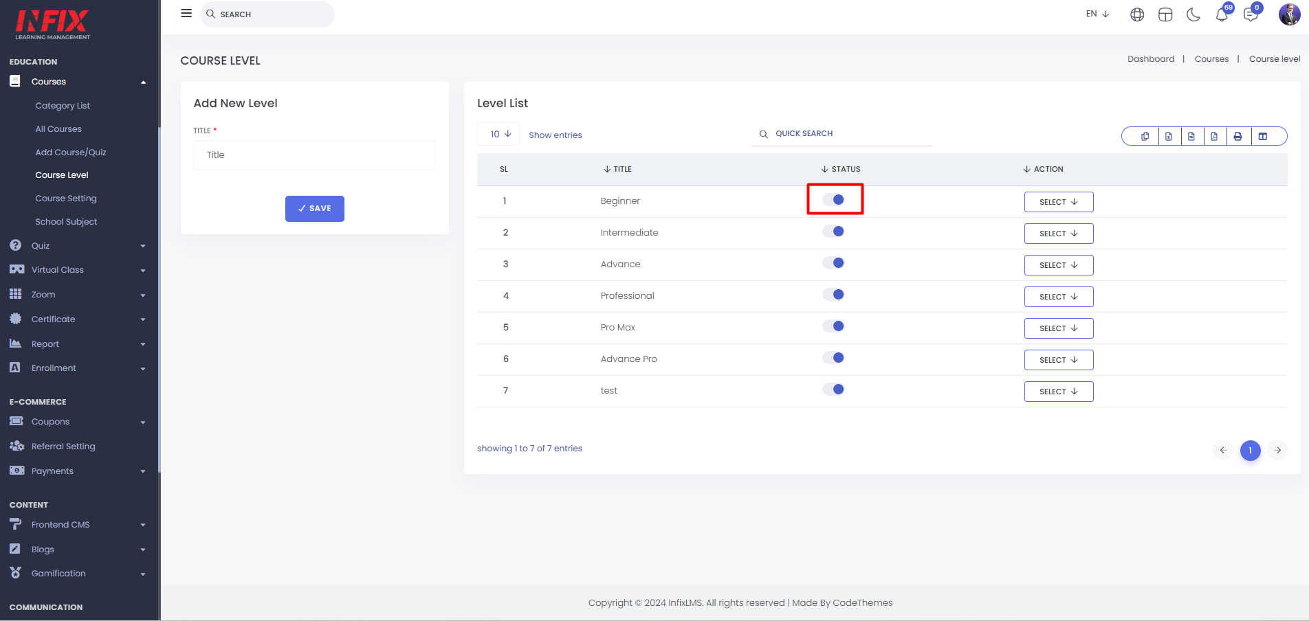Open the 10 entries per page dropdown
The image size is (1309, 621).
pos(498,134)
